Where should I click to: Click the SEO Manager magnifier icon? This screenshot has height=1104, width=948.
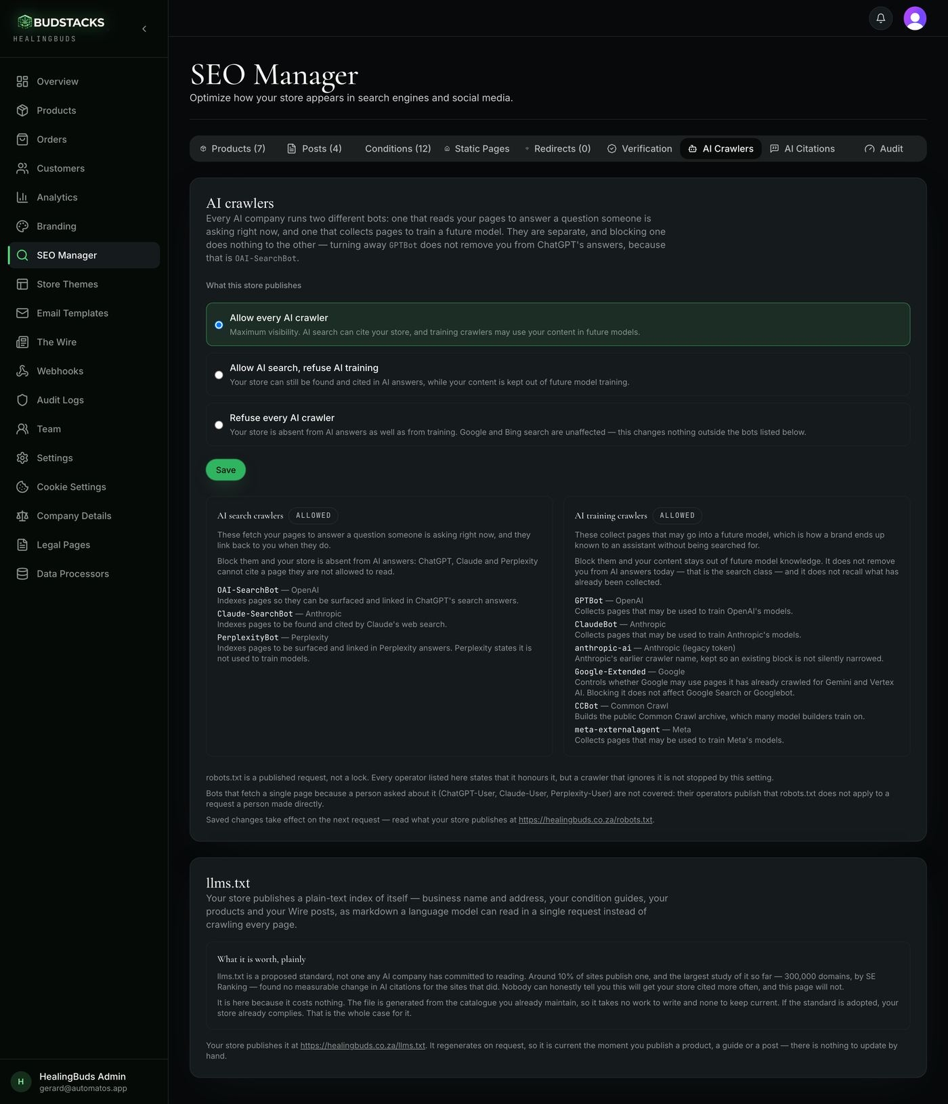coord(22,255)
